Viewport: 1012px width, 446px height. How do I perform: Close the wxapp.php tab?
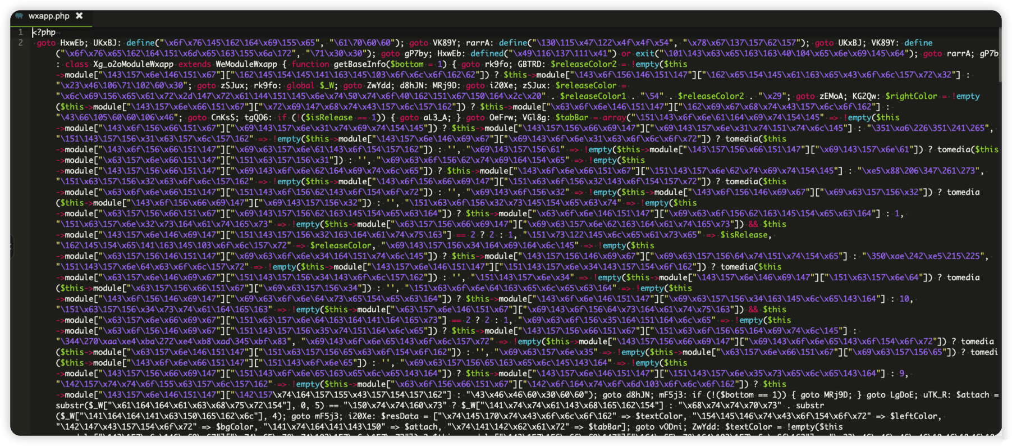pos(79,16)
